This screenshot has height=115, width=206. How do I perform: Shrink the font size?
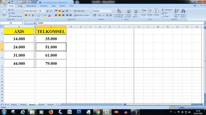click(51, 11)
